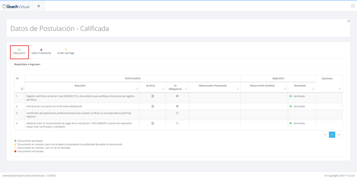
Task: Sort table by Requisito column
Action: coord(136,89)
